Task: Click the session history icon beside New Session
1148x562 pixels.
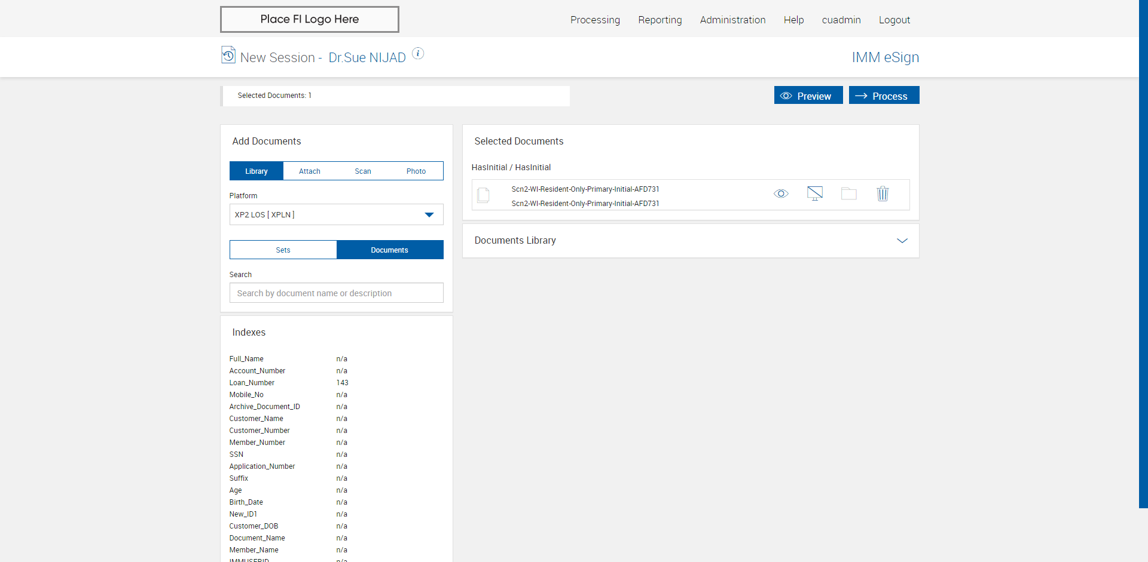Action: point(228,55)
